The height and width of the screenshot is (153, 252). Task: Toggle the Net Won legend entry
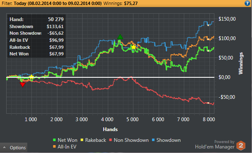[x=65, y=140]
